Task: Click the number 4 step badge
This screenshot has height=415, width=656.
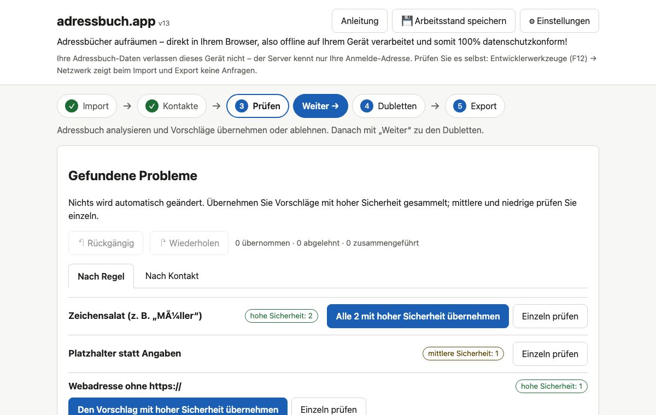Action: [367, 106]
